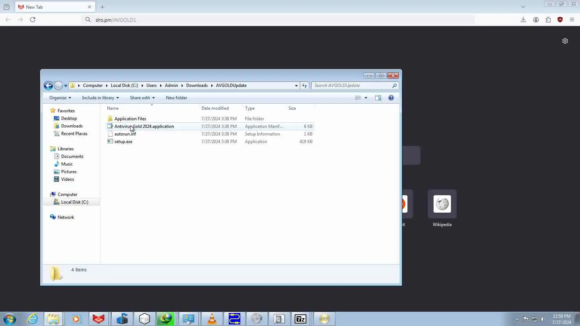Open the Organize menu
This screenshot has width=580, height=326.
pos(60,98)
